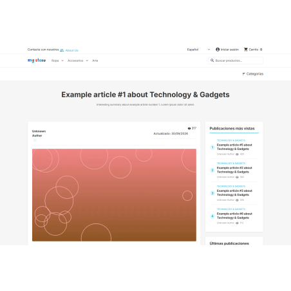Open the About Us link
291x291 pixels.
click(71, 50)
